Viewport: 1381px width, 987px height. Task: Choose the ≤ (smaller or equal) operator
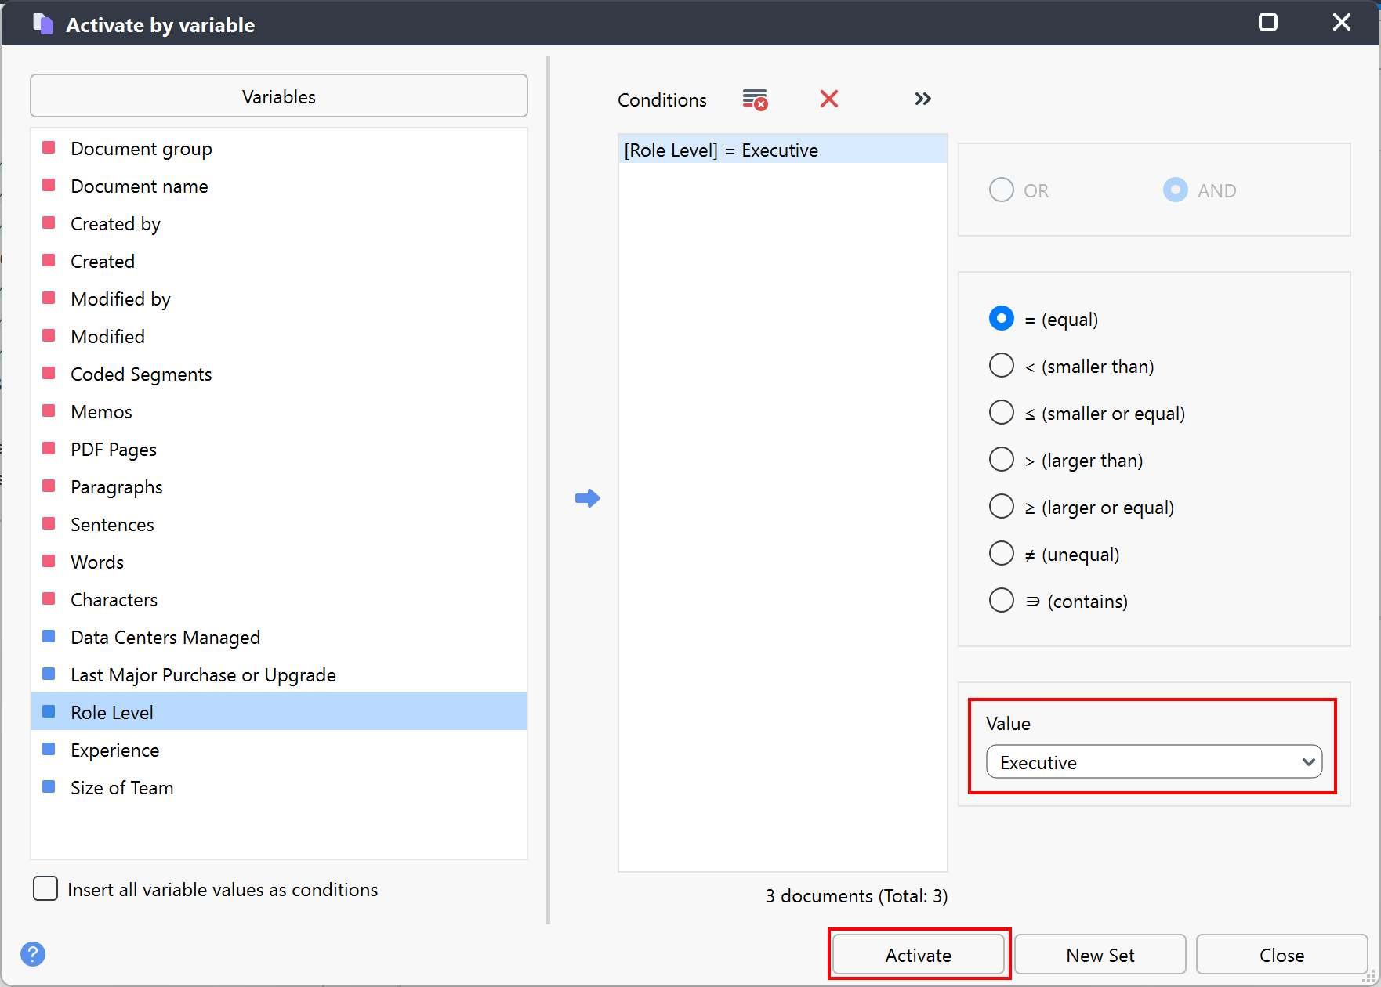1002,413
